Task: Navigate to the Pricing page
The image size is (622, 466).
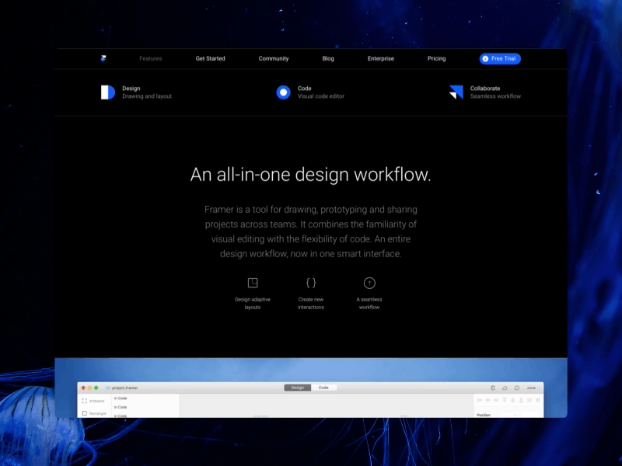Action: (436, 59)
